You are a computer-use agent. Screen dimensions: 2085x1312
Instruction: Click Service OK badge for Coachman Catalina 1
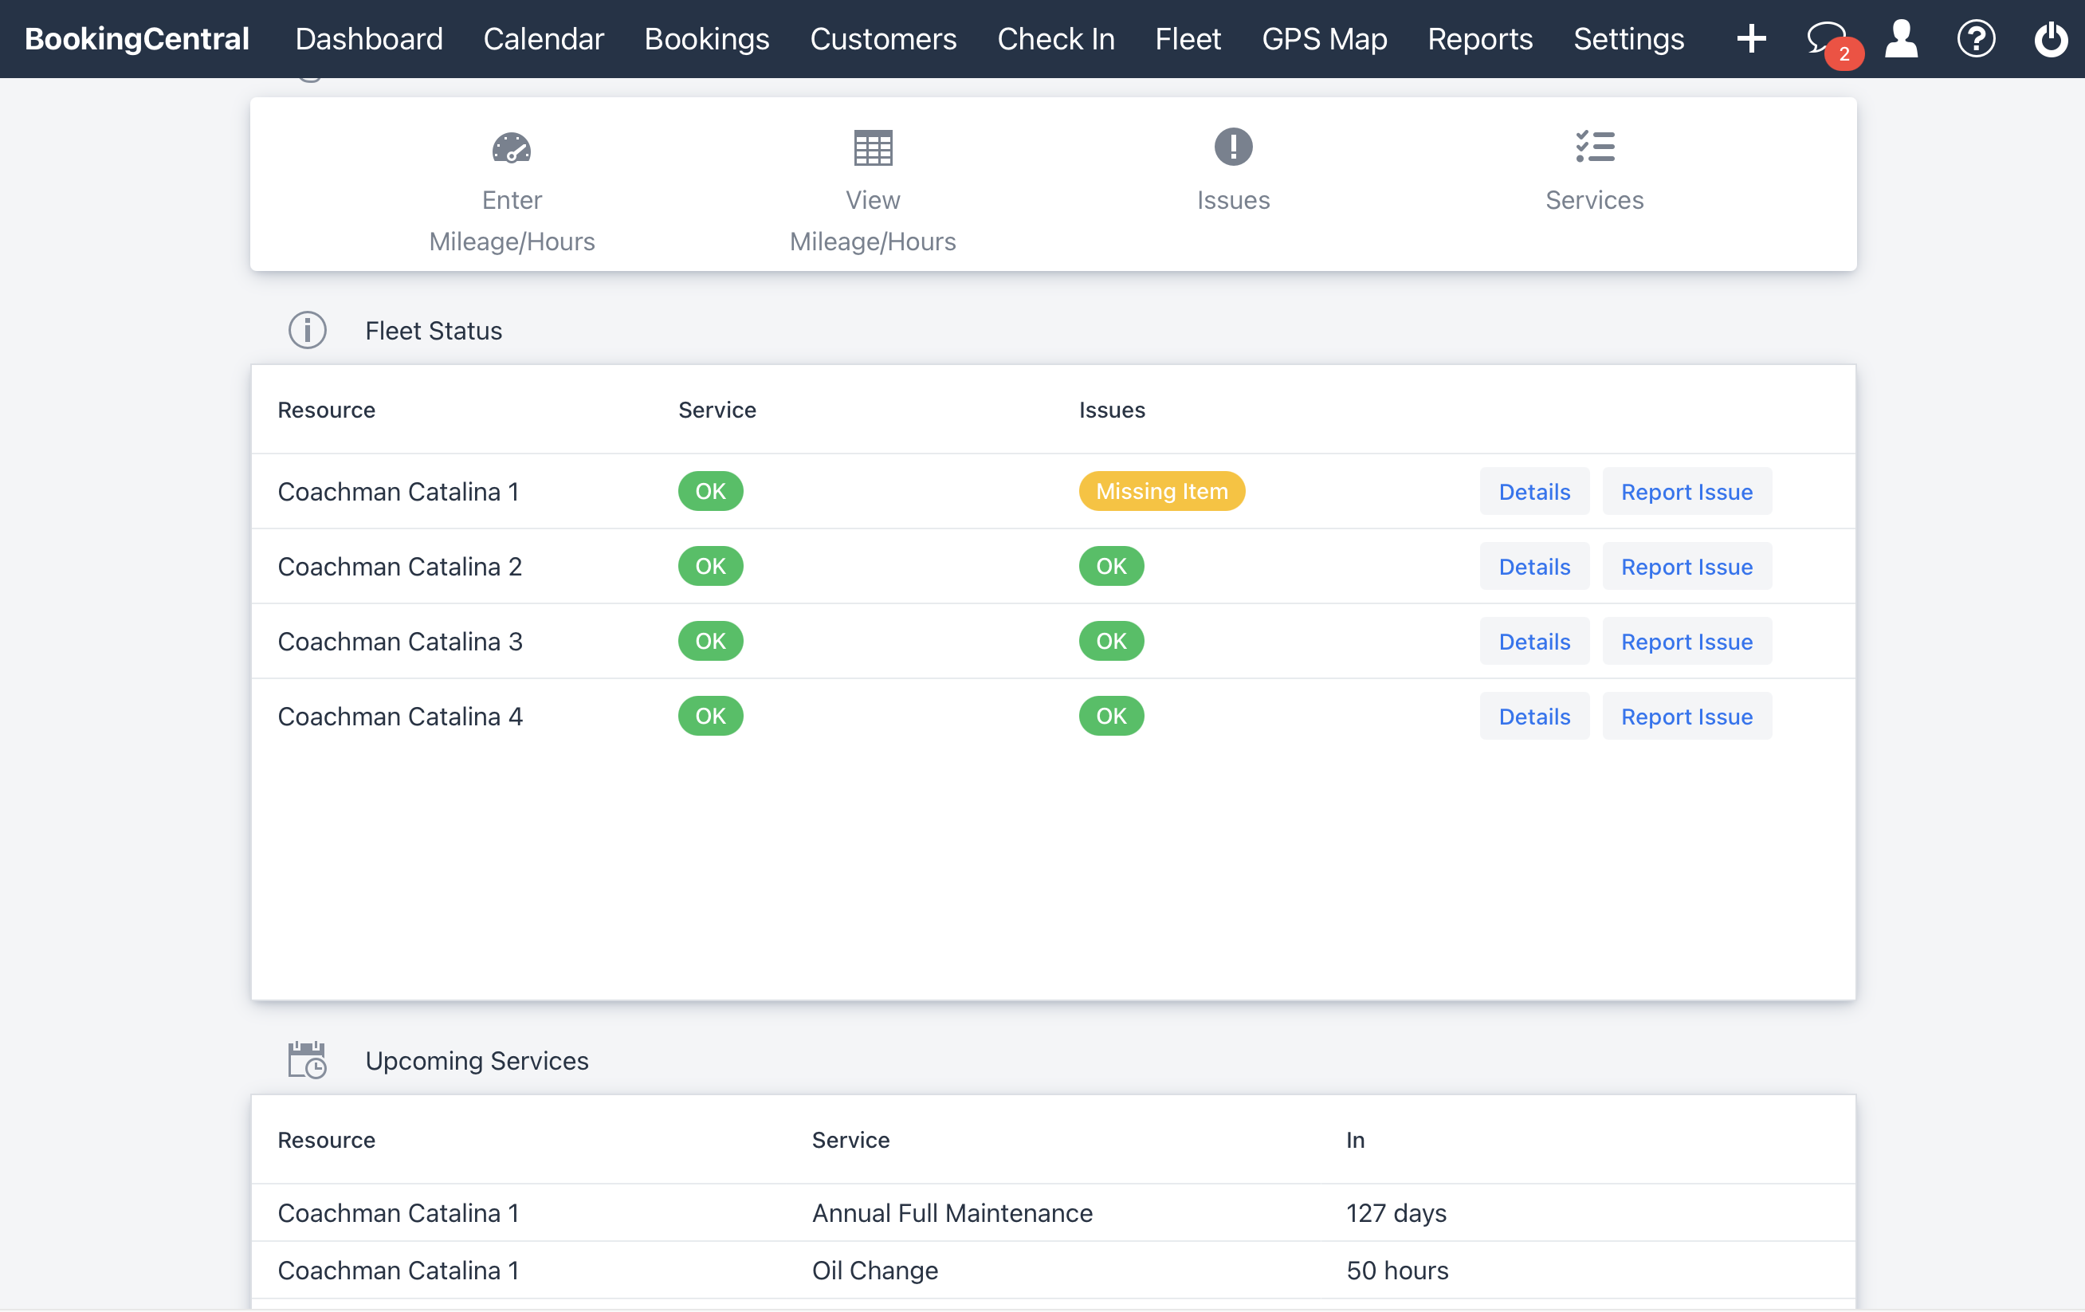[x=710, y=491]
